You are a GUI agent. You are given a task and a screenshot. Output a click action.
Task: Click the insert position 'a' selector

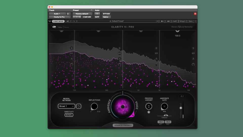(68, 14)
